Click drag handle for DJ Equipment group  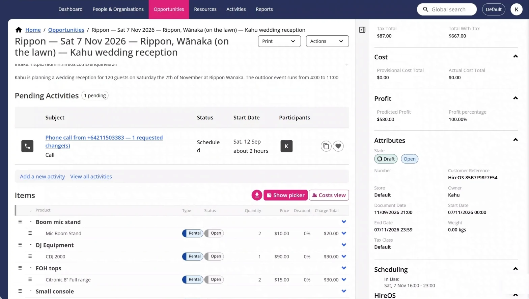click(20, 245)
